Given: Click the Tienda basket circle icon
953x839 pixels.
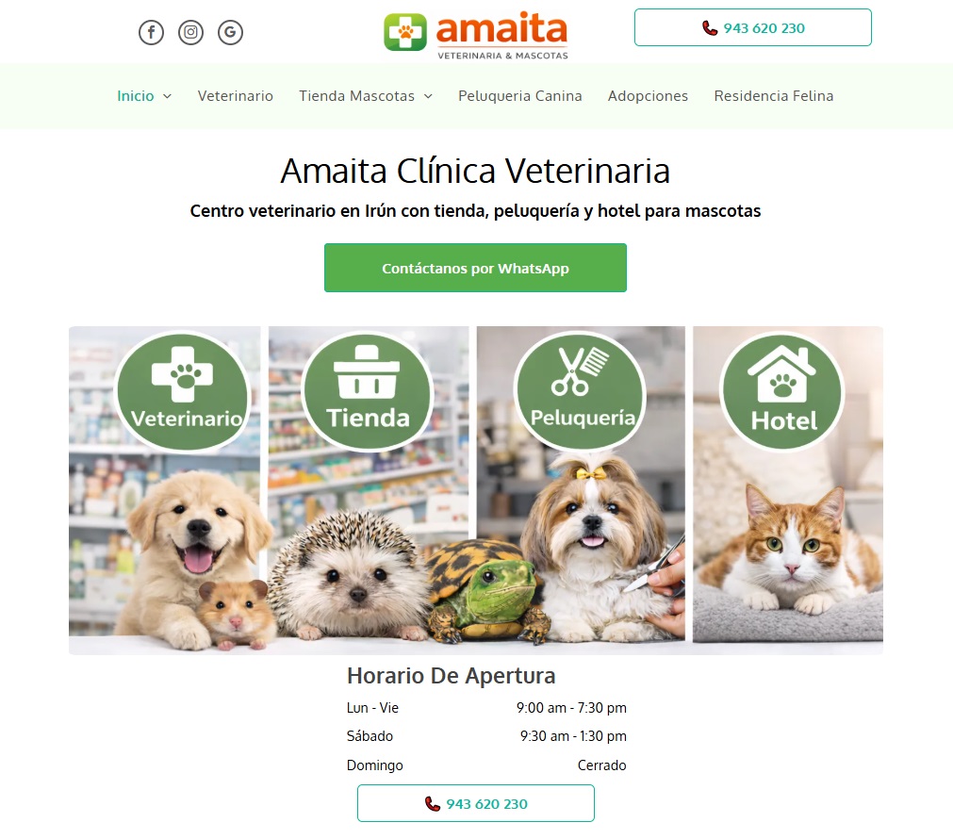Looking at the screenshot, I should click(x=367, y=391).
